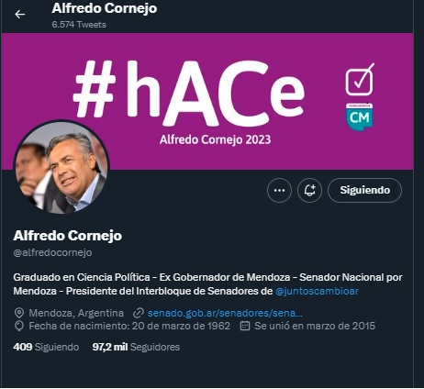View the 409 Siguiendo list
The width and height of the screenshot is (424, 389).
tap(46, 347)
